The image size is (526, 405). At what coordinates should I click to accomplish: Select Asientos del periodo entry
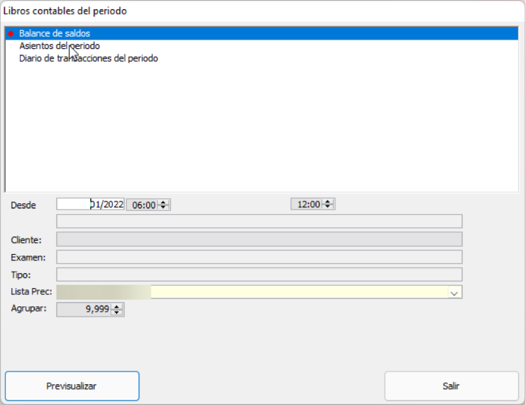(59, 46)
